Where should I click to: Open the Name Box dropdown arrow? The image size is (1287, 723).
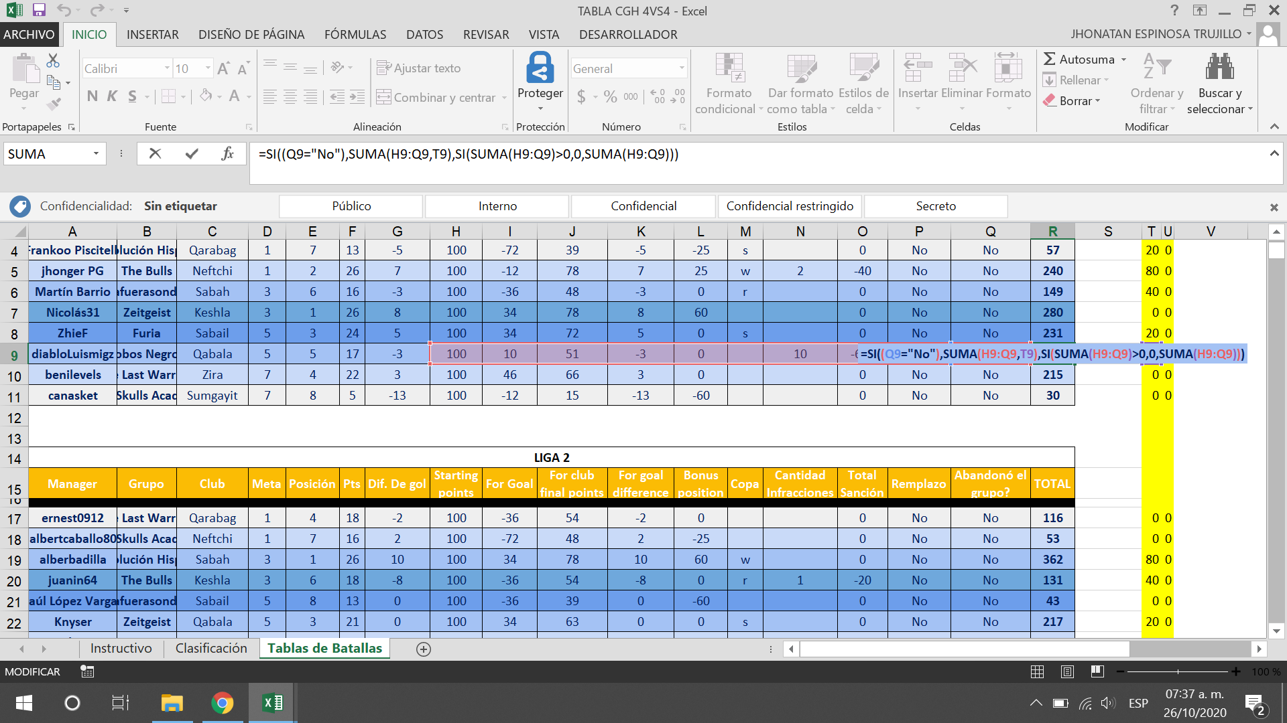coord(96,154)
